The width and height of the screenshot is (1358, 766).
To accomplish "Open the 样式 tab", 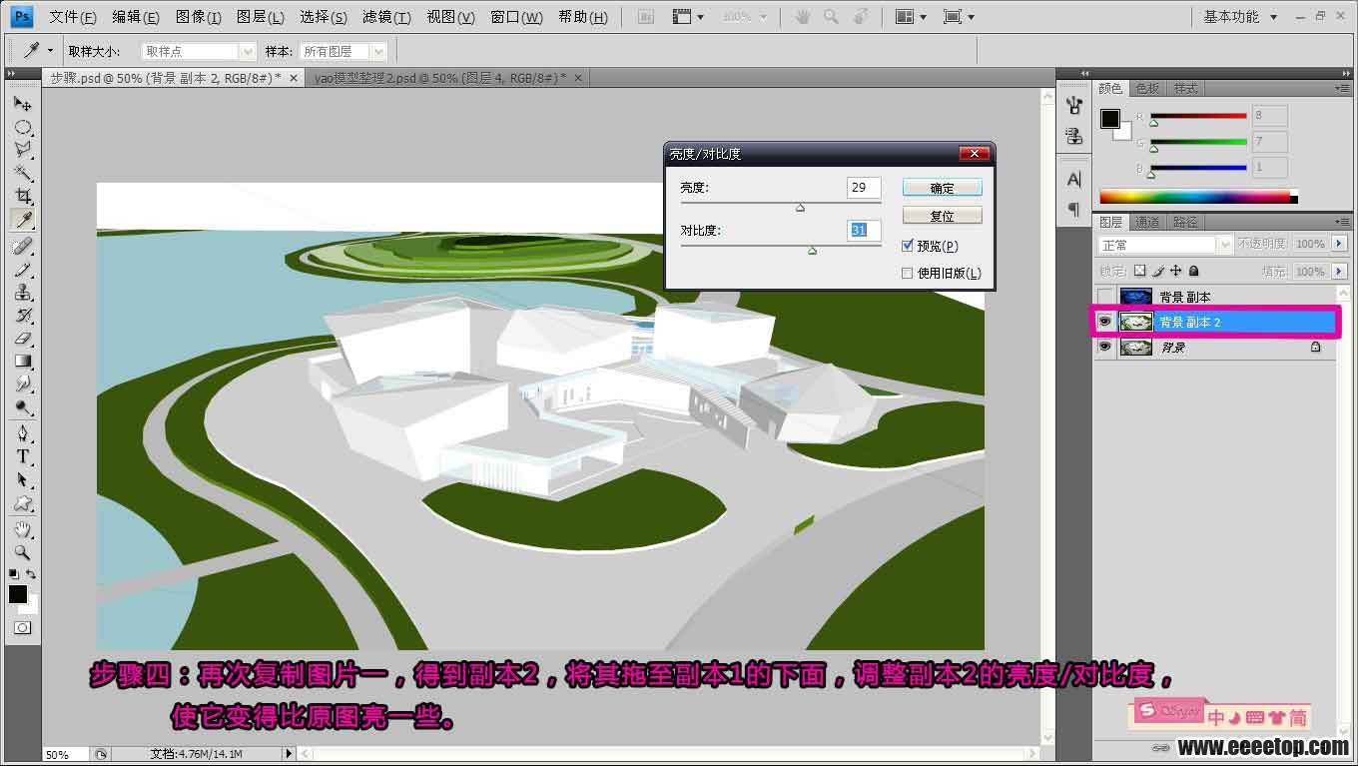I will point(1185,88).
